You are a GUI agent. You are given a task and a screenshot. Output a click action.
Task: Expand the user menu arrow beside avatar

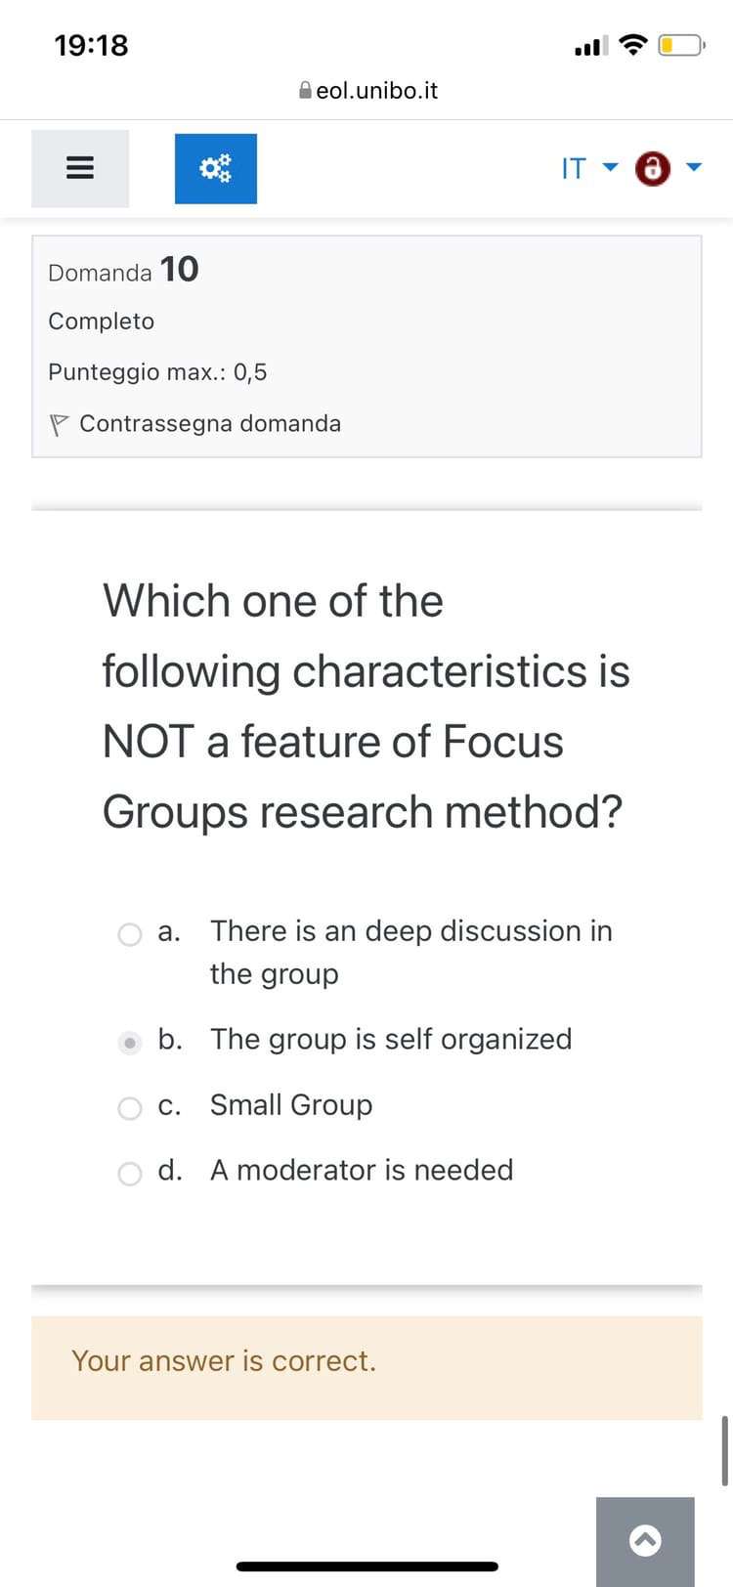tap(694, 167)
